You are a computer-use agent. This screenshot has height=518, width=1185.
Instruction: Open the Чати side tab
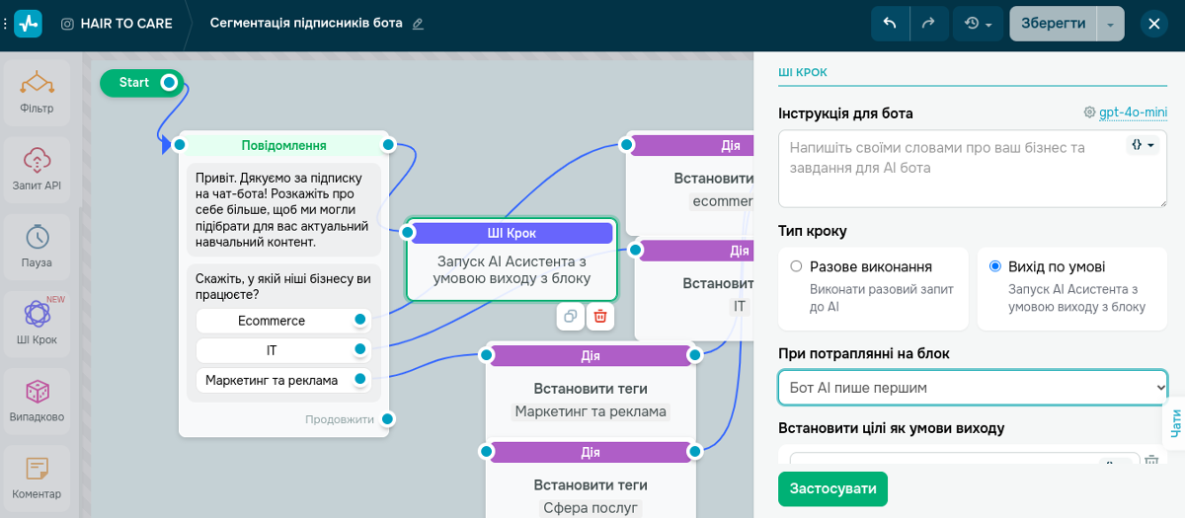(1174, 422)
